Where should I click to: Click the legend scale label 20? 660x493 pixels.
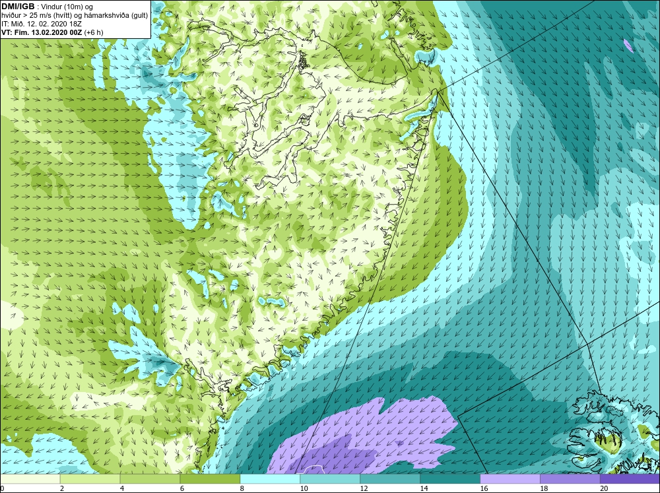[604, 488]
